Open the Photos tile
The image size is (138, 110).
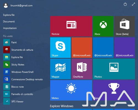pyautogui.click(x=114, y=69)
